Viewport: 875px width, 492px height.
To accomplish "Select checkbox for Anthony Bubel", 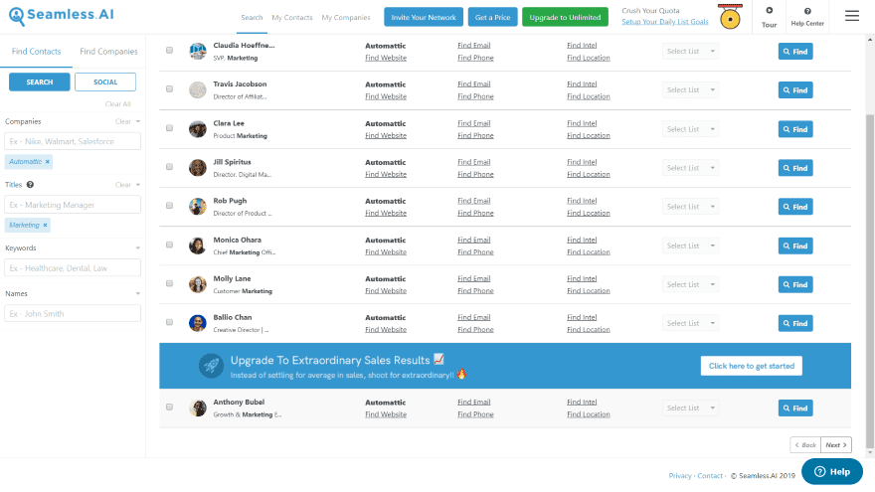I will (x=169, y=408).
